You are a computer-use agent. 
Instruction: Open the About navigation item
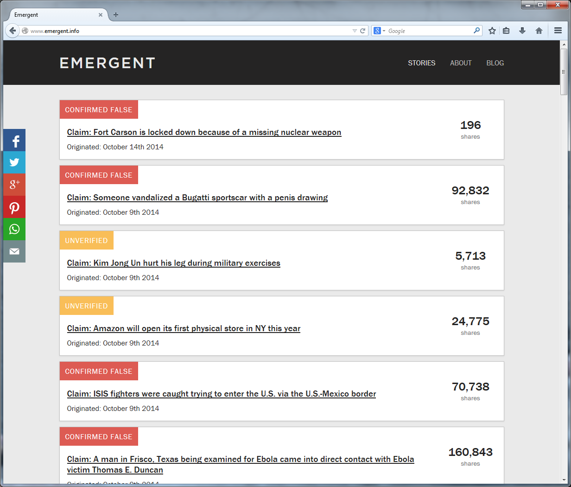[x=461, y=63]
